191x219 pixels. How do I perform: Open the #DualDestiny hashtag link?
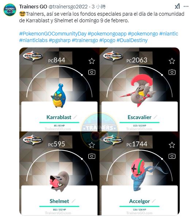(x=132, y=40)
